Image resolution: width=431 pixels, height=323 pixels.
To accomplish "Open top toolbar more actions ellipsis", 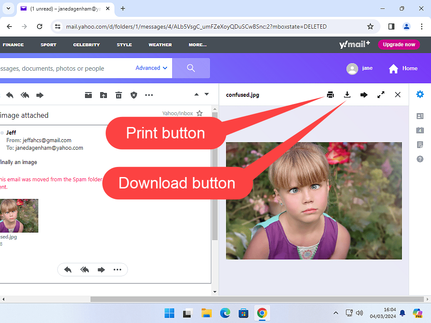I will [x=149, y=95].
